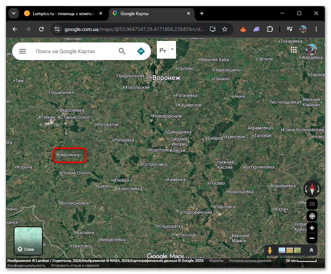The width and height of the screenshot is (331, 274).
Task: Open a new browser tab
Action: coord(202,13)
